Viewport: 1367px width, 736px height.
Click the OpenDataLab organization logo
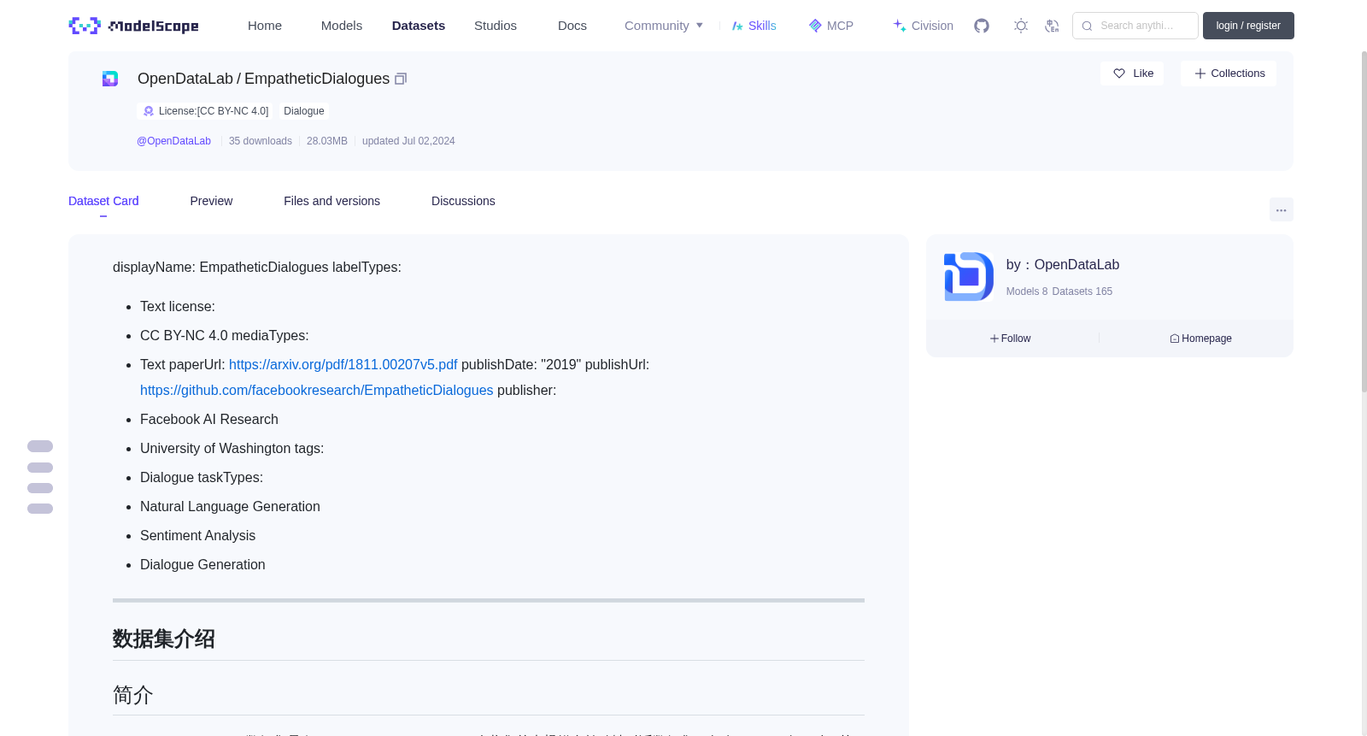tap(969, 276)
